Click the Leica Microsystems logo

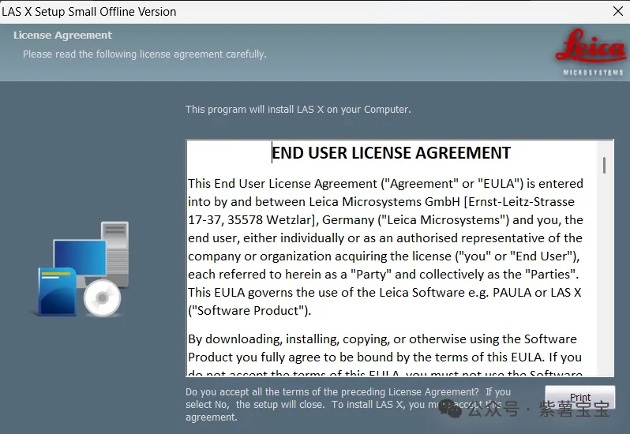590,53
